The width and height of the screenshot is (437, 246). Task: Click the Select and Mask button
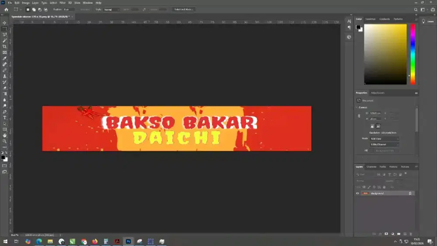coord(184,10)
